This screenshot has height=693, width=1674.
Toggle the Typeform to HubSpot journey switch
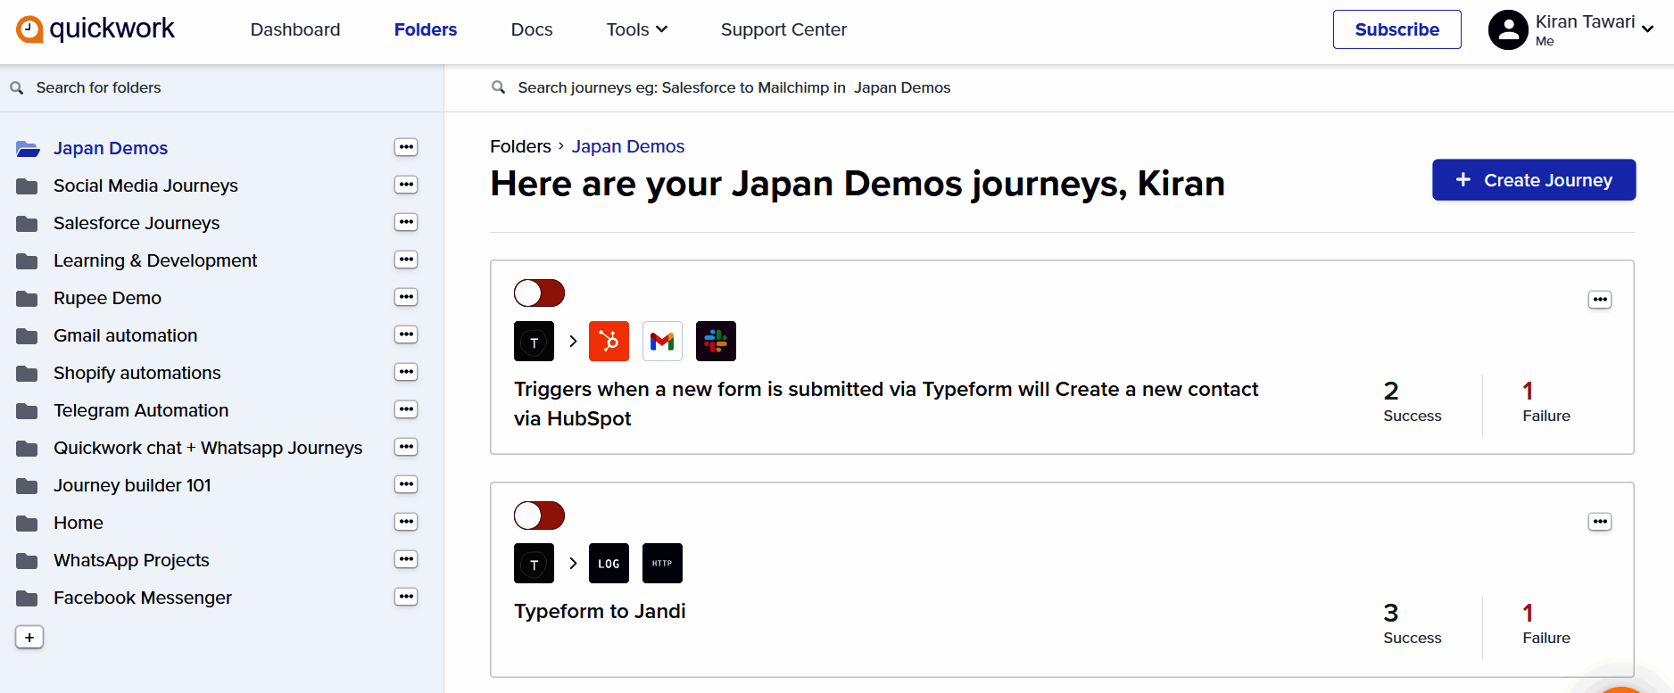(539, 293)
